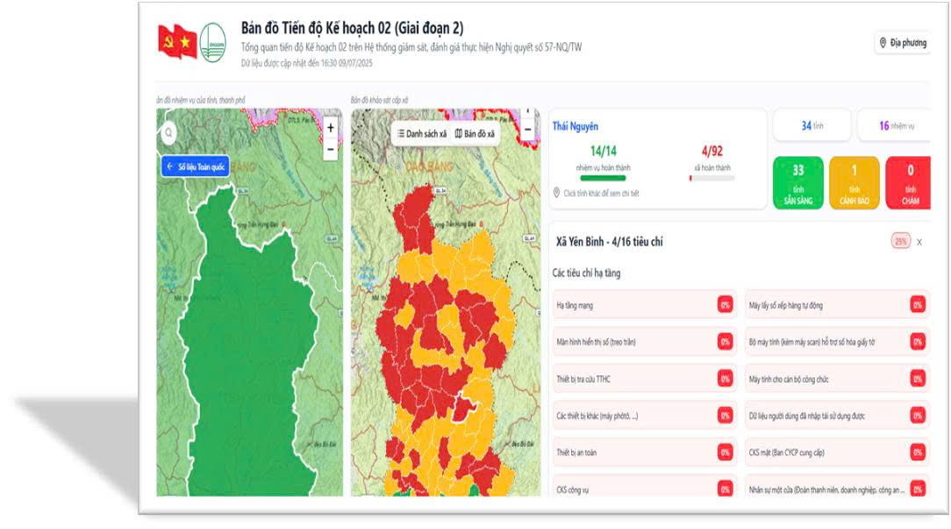Zoom in on the province map

pos(331,128)
